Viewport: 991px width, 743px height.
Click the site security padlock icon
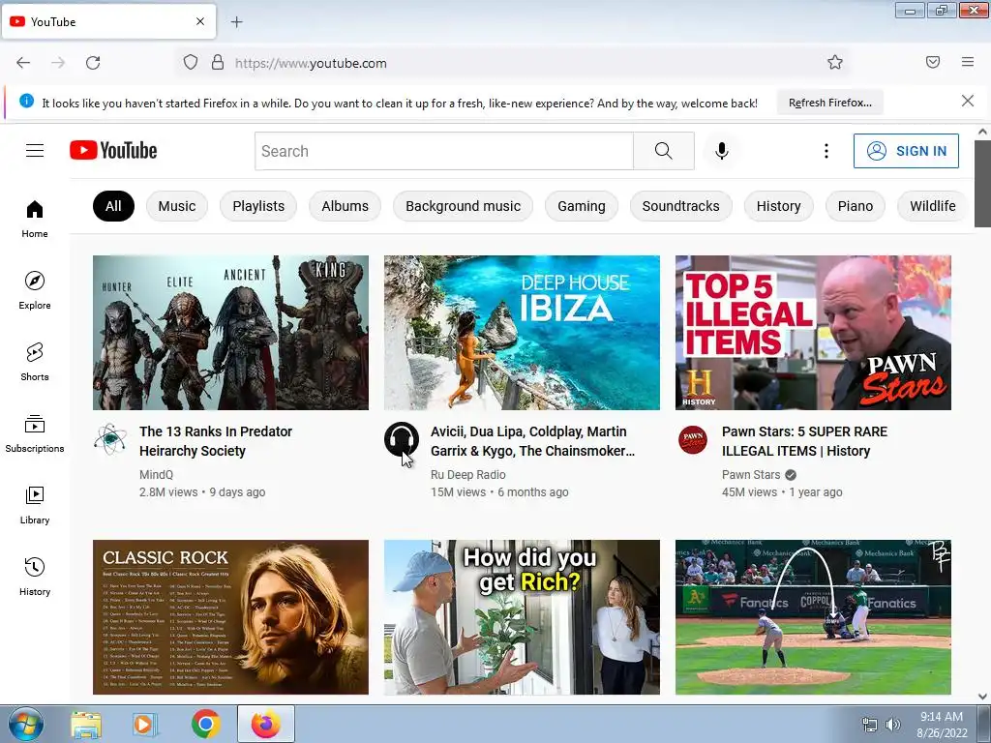218,63
